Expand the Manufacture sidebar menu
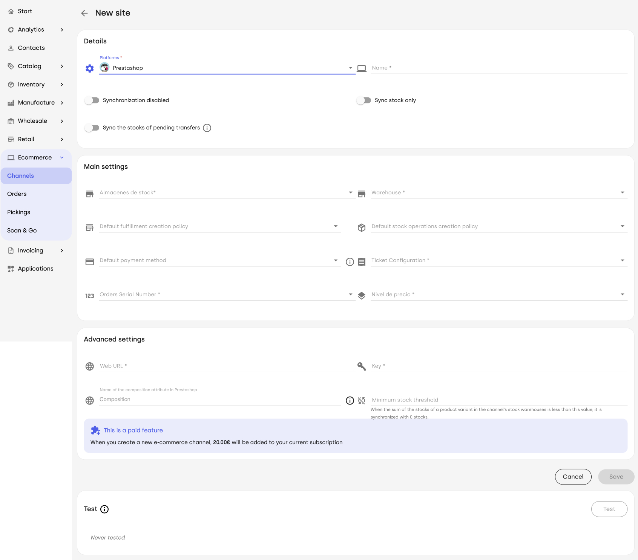The width and height of the screenshot is (638, 560). click(x=36, y=103)
